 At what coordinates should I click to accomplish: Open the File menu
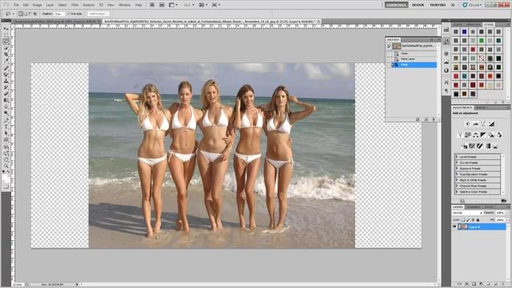point(16,5)
